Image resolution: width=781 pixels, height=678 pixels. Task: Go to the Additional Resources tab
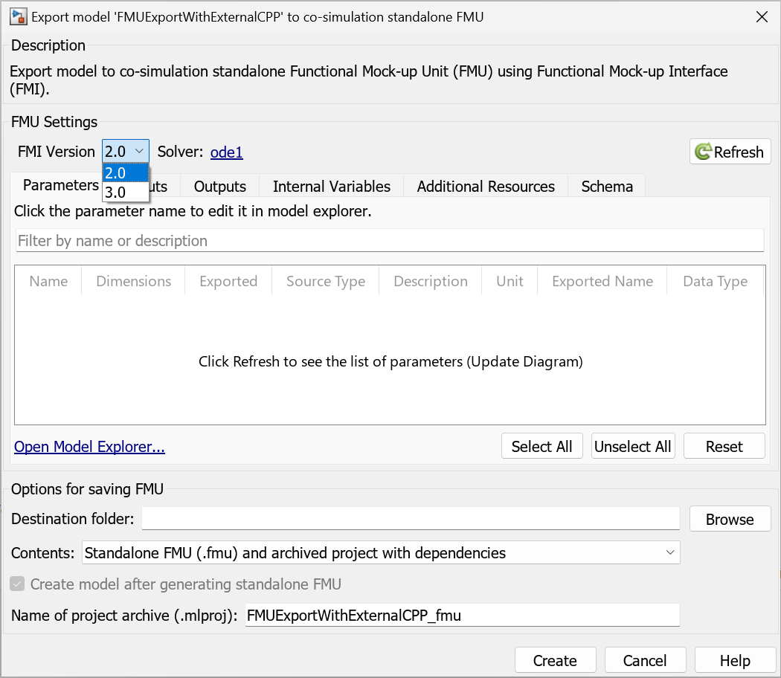click(485, 186)
